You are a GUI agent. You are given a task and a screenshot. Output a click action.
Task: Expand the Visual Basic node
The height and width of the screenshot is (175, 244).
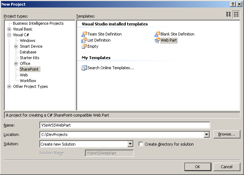[9, 29]
